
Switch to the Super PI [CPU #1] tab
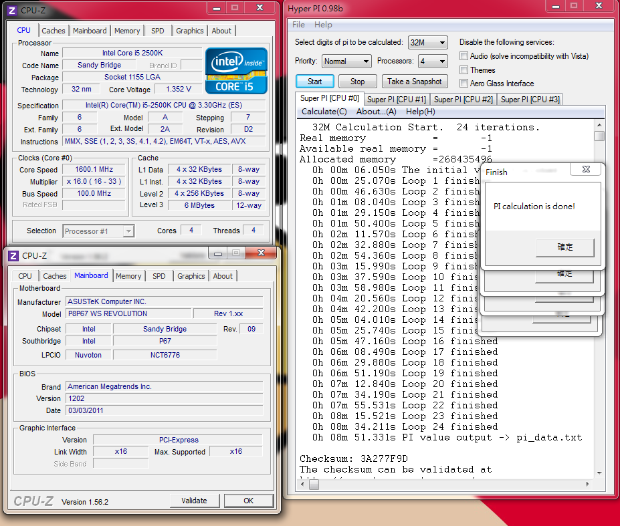(397, 100)
